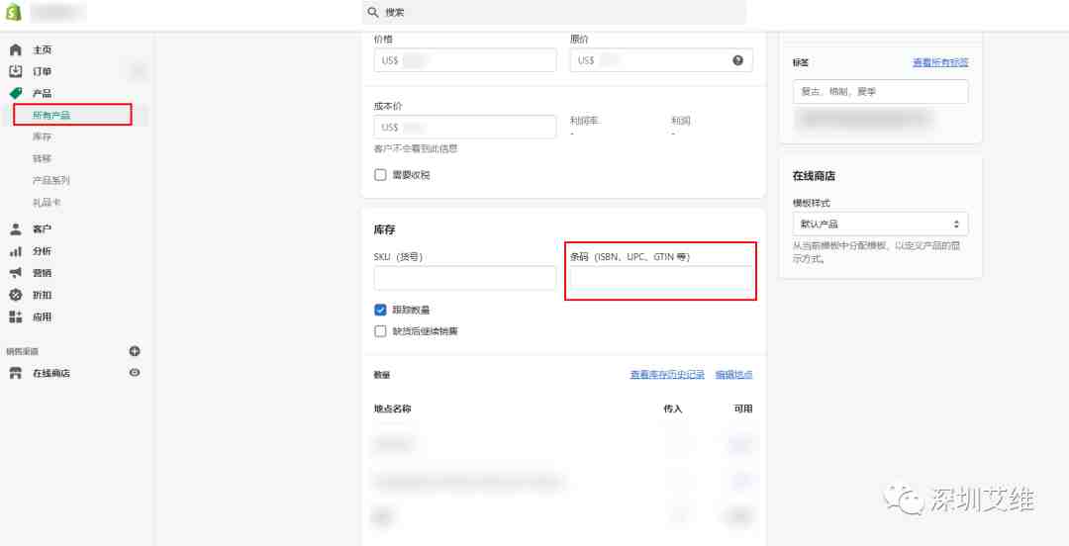The image size is (1069, 546).
Task: Uncheck the 跟踪数量 checkbox
Action: (x=380, y=310)
